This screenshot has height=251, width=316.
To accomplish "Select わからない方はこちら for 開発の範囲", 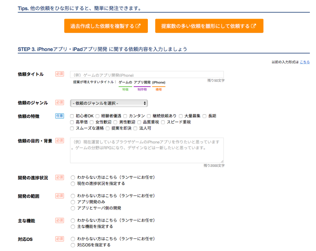I will (73, 196).
